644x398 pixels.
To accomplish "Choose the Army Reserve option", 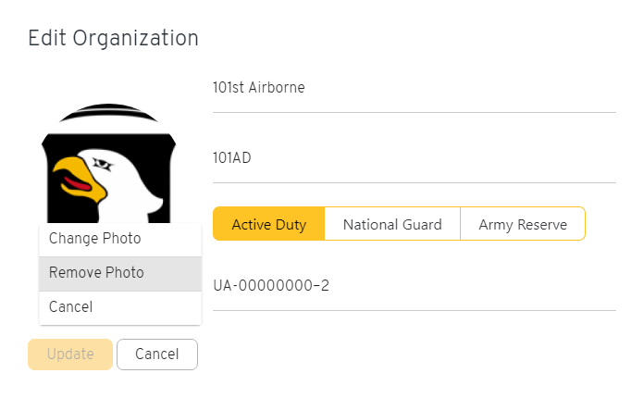I will 523,224.
